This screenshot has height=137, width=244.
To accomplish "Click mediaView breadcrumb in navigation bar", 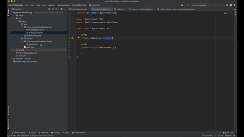I will [x=95, y=5].
